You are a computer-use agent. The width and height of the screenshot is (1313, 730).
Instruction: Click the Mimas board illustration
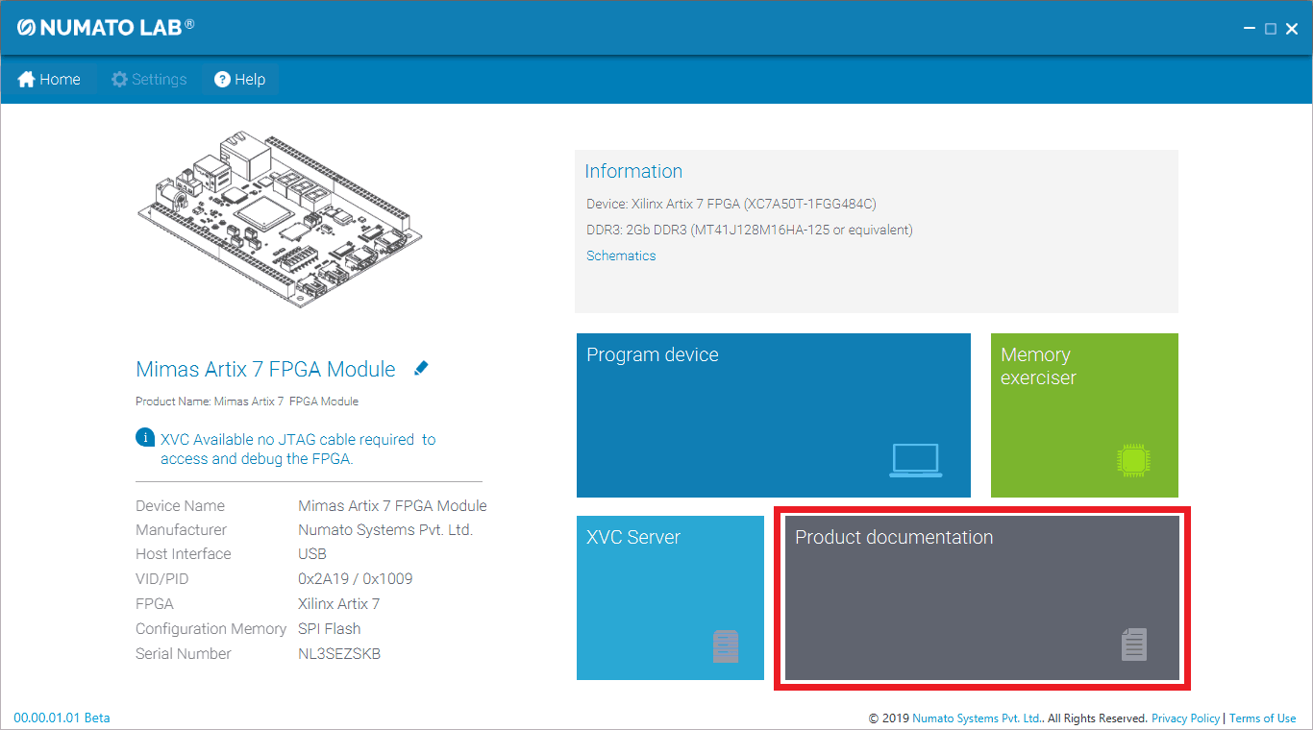pyautogui.click(x=279, y=221)
